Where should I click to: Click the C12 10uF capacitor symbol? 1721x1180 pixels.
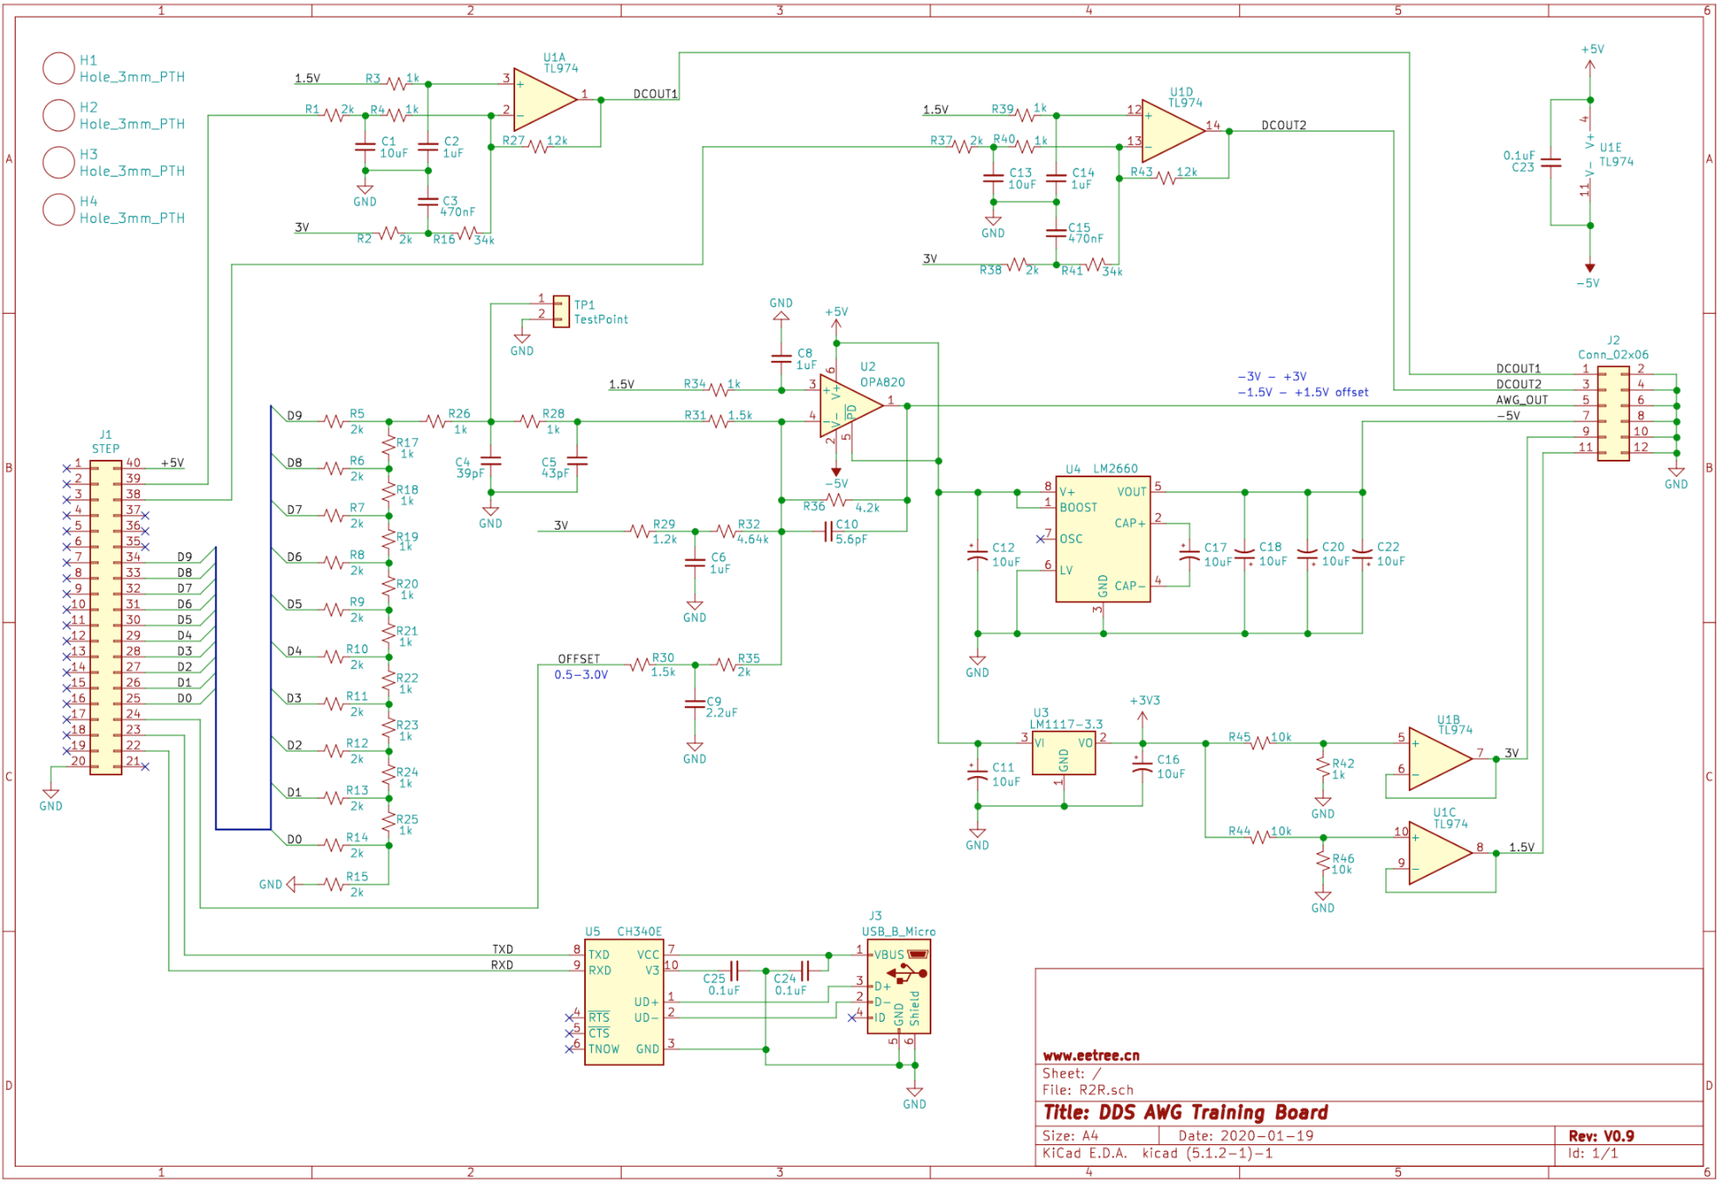pyautogui.click(x=978, y=554)
